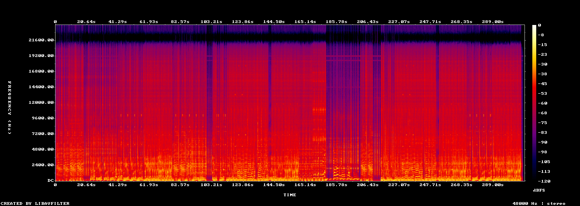The height and width of the screenshot is (206, 580).
Task: Select the 21600.00 frequency axis label
Action: tap(41, 40)
